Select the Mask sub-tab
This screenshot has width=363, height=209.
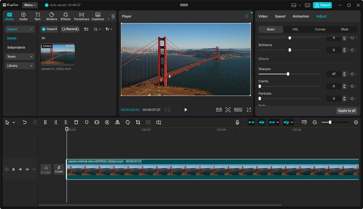345,29
